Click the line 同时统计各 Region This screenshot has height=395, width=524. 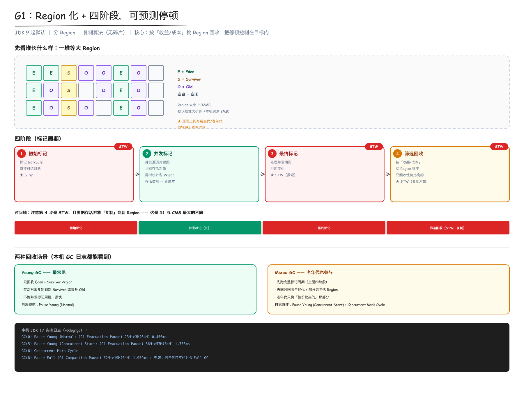(x=160, y=175)
